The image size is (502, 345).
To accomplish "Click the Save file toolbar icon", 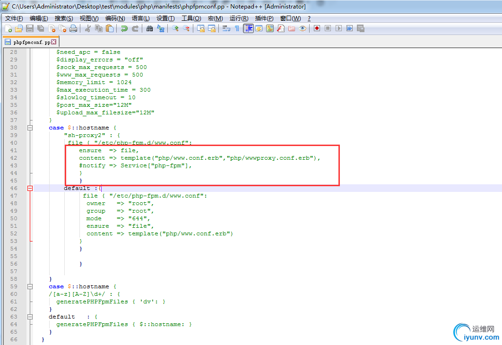I will pyautogui.click(x=30, y=28).
